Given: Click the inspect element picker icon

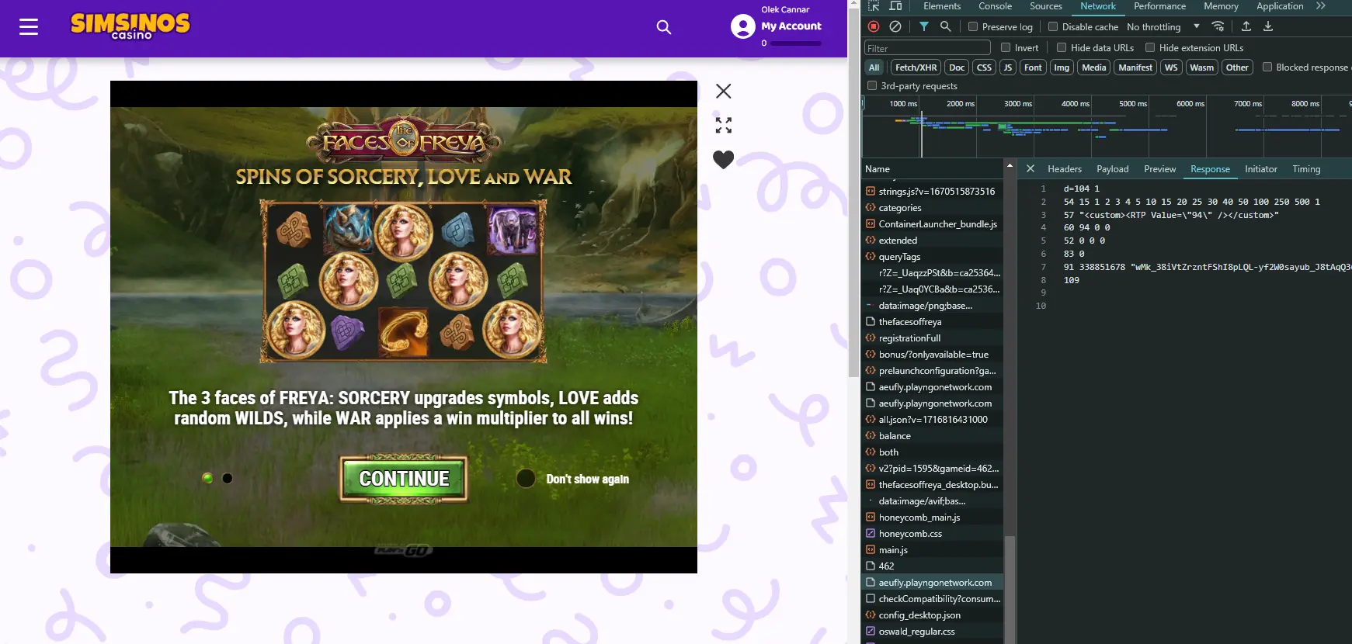Looking at the screenshot, I should [874, 6].
